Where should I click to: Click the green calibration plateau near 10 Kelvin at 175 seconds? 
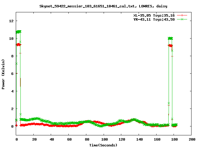pos(170,38)
